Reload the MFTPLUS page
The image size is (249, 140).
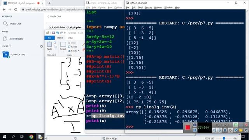pyautogui.click(x=16, y=9)
